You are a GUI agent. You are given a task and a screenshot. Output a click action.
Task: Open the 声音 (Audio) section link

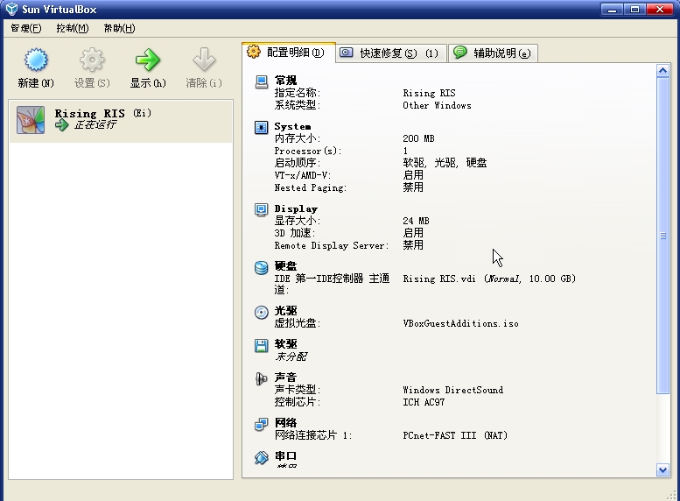coord(285,378)
